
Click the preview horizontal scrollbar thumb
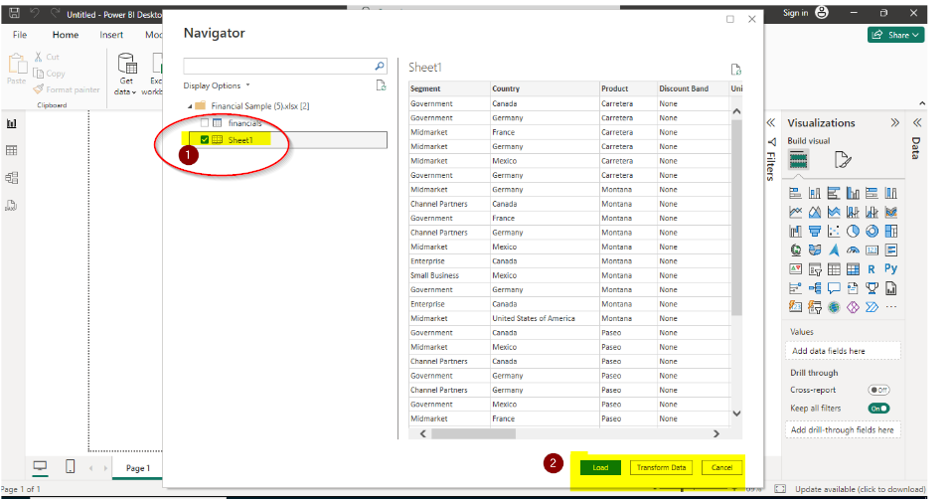point(474,433)
